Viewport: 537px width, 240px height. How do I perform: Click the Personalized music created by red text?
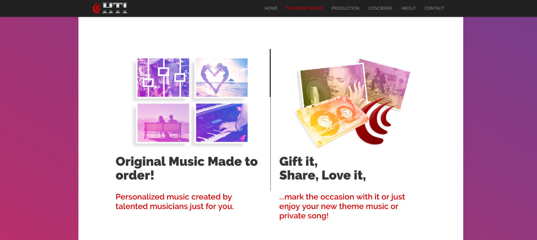point(175,202)
